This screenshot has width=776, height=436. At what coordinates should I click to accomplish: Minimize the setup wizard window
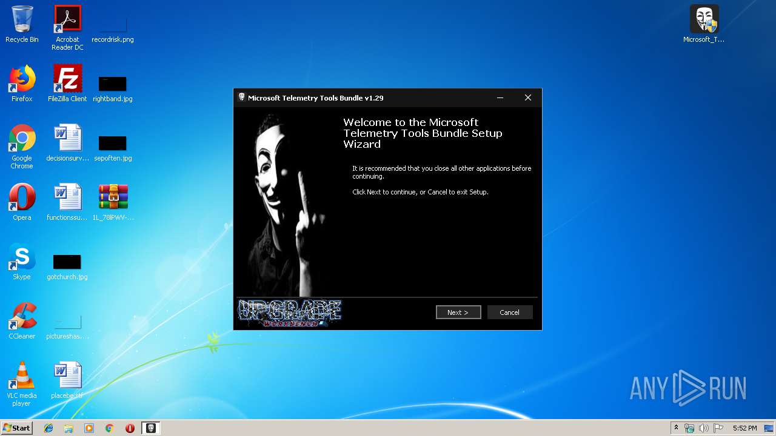pyautogui.click(x=500, y=97)
